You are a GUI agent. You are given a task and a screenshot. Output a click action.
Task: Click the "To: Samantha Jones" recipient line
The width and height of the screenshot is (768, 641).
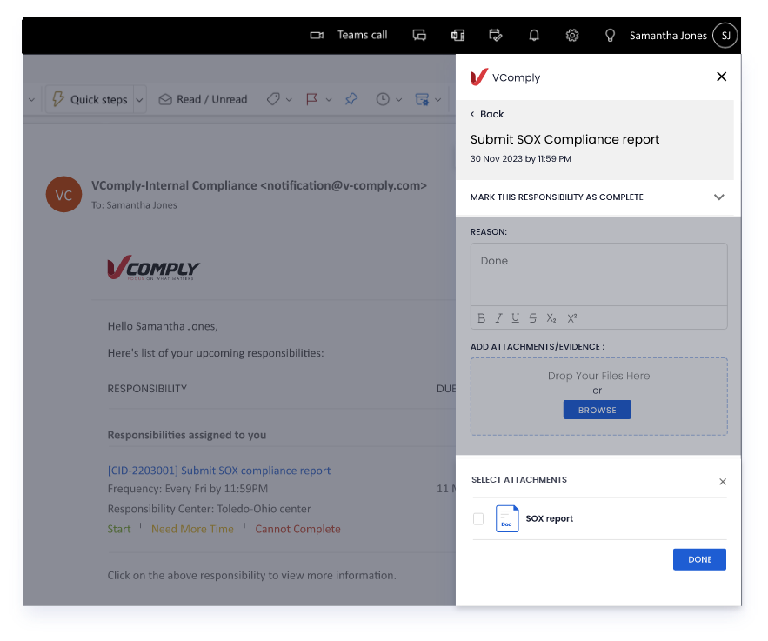134,205
